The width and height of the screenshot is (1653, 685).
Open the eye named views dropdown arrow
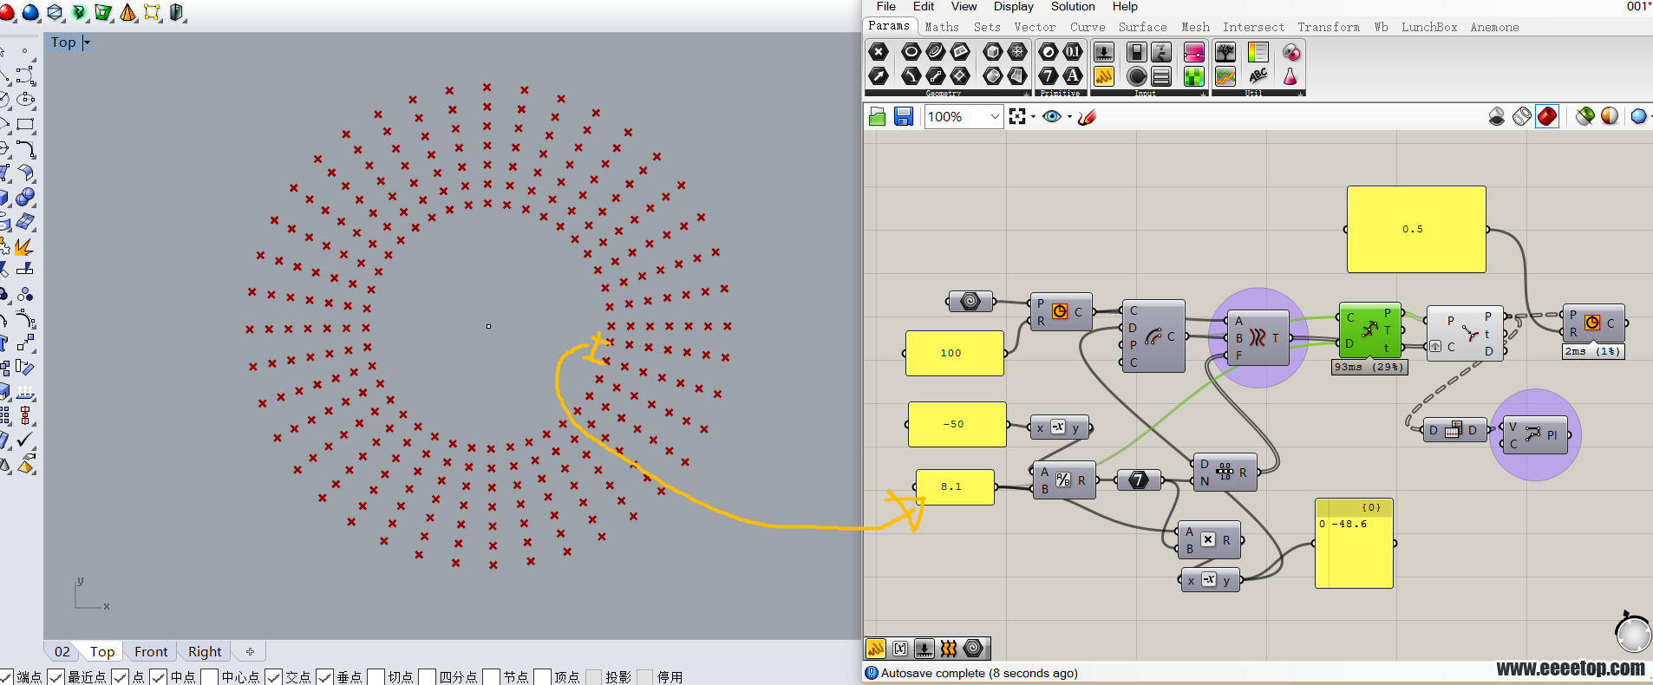1069,117
